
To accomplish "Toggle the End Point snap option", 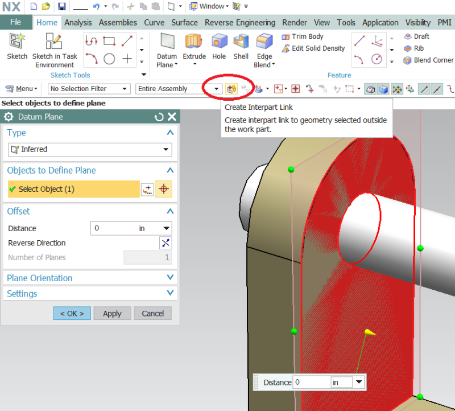I will 424,89.
